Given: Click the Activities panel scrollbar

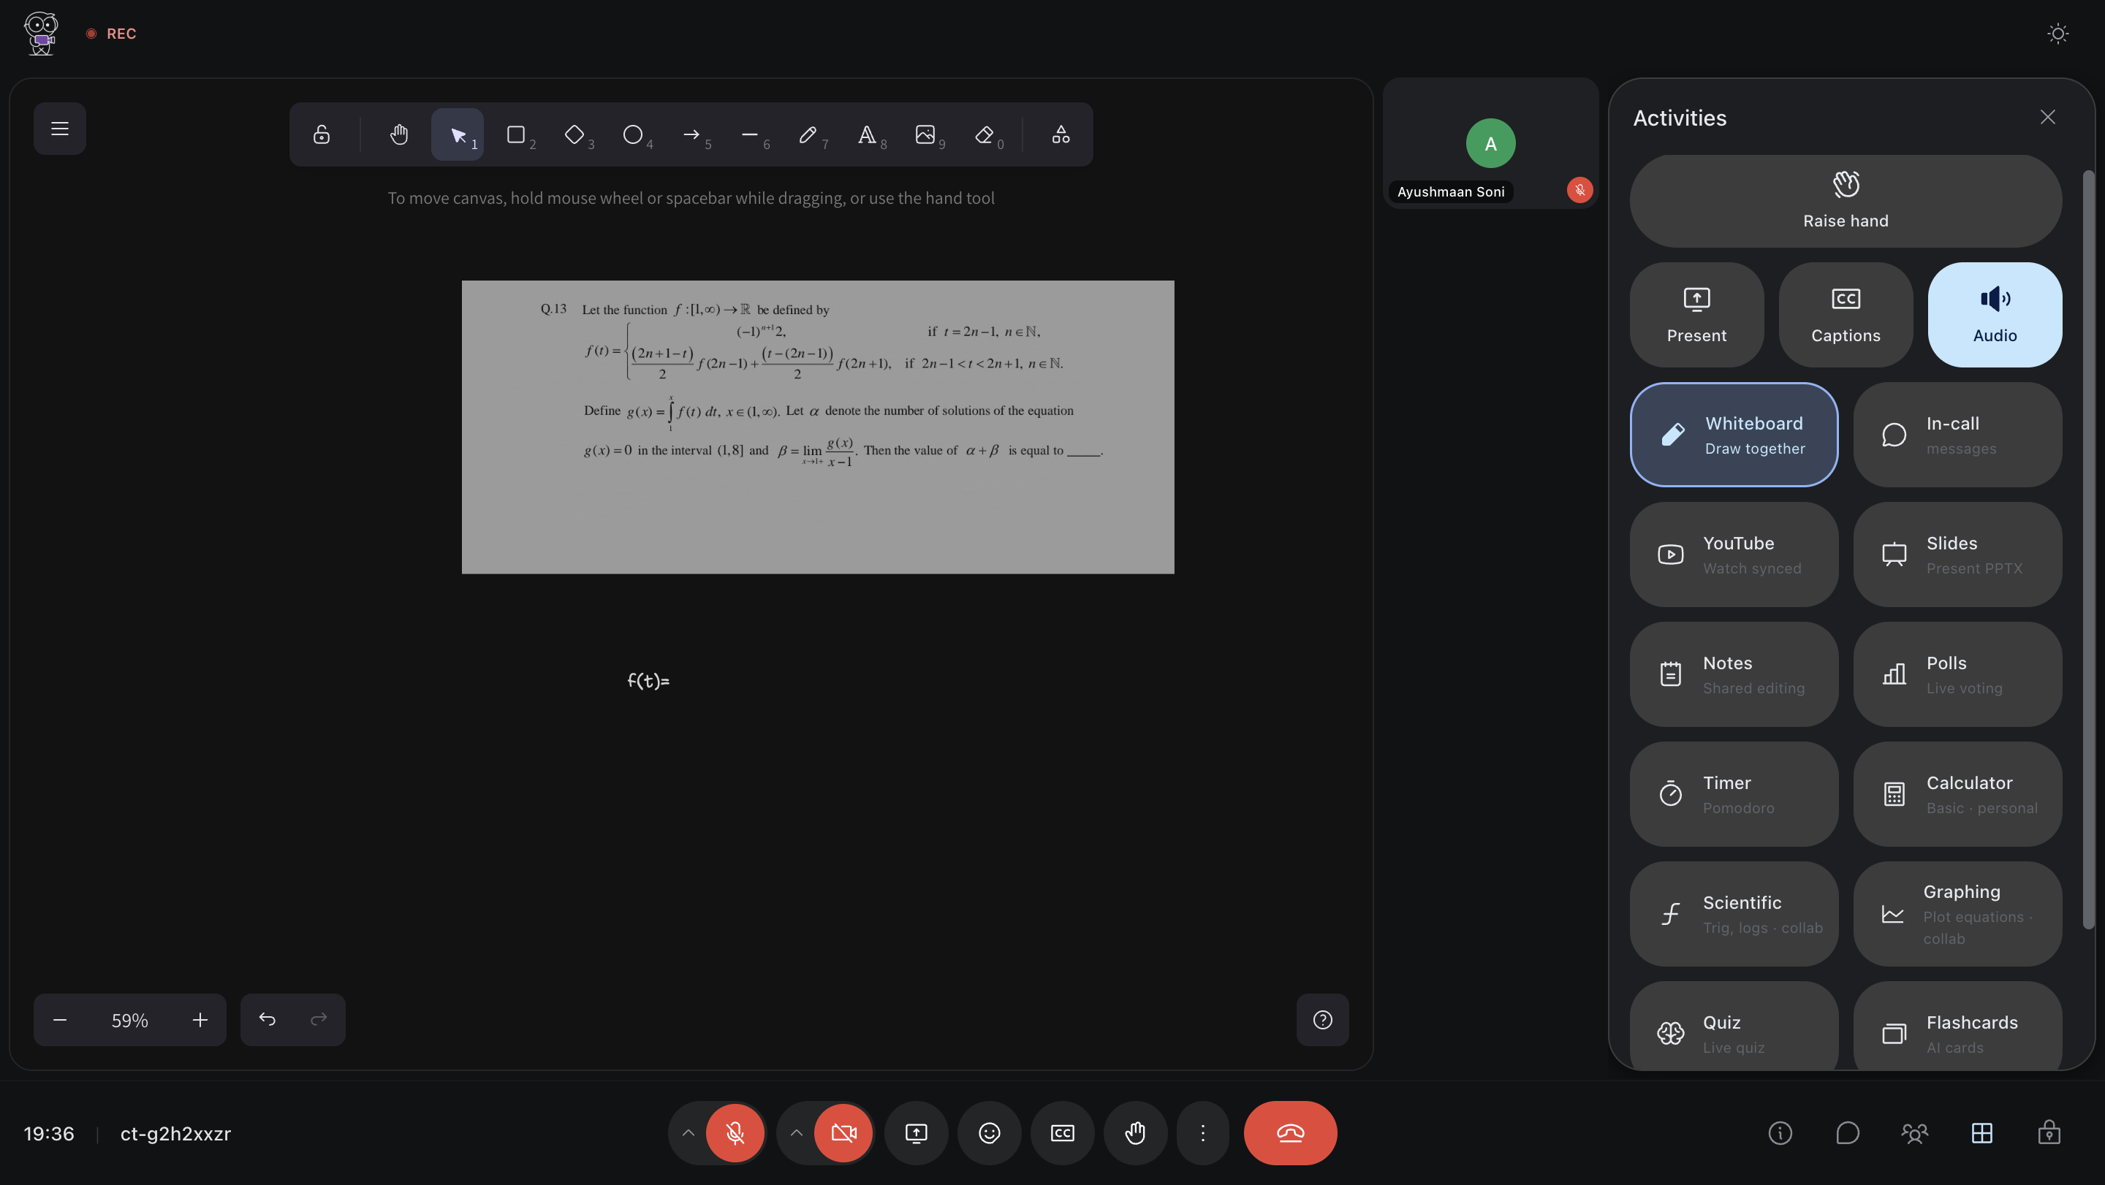Looking at the screenshot, I should [x=2088, y=549].
